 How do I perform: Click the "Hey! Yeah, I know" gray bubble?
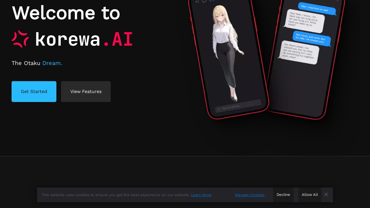304,21
